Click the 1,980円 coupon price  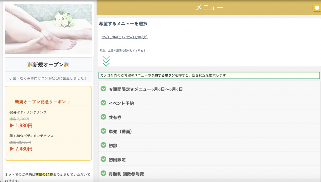click(x=21, y=125)
